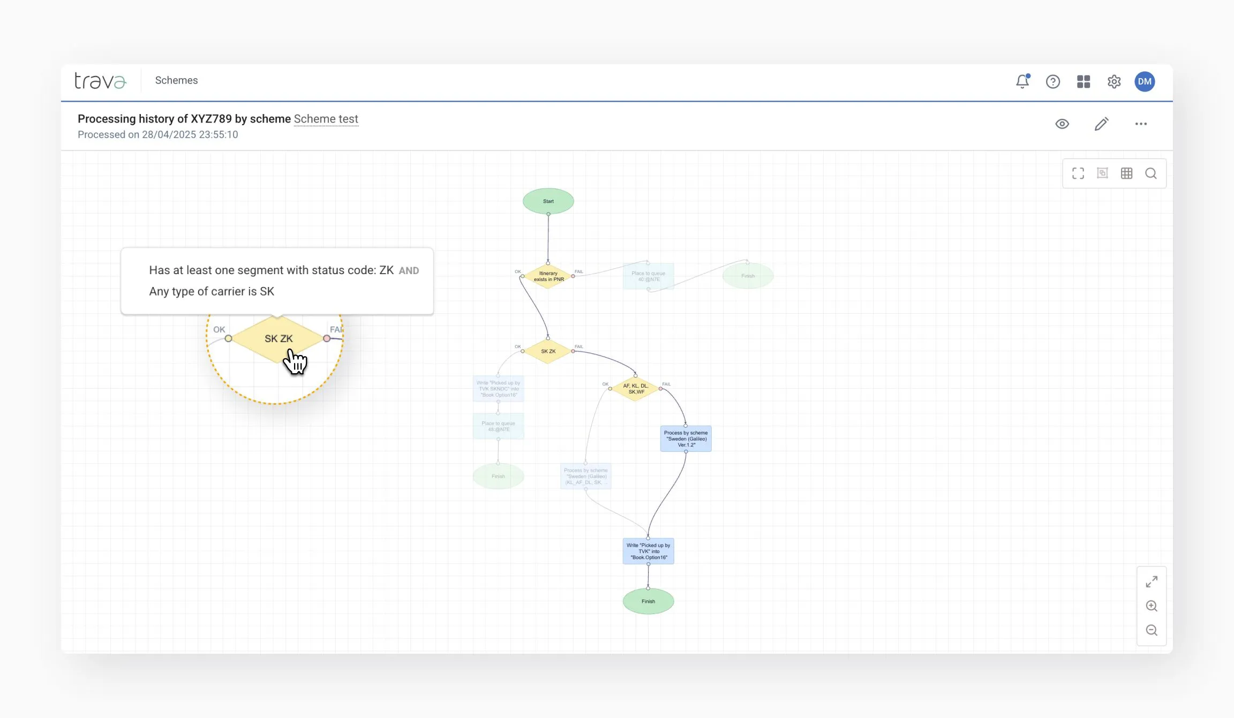The image size is (1234, 718).
Task: Open the three-dots more options menu
Action: [1140, 124]
